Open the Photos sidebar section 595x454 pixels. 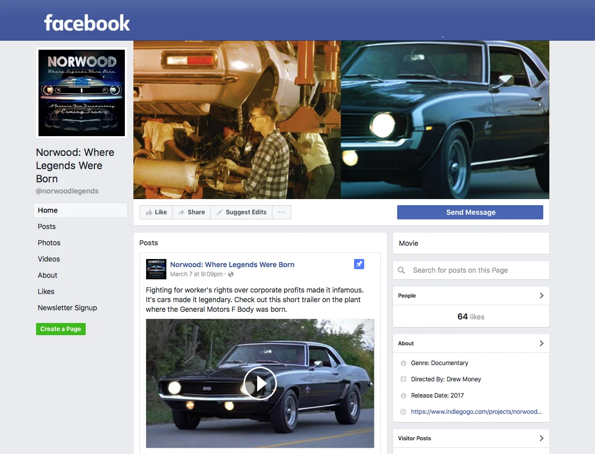tap(49, 243)
